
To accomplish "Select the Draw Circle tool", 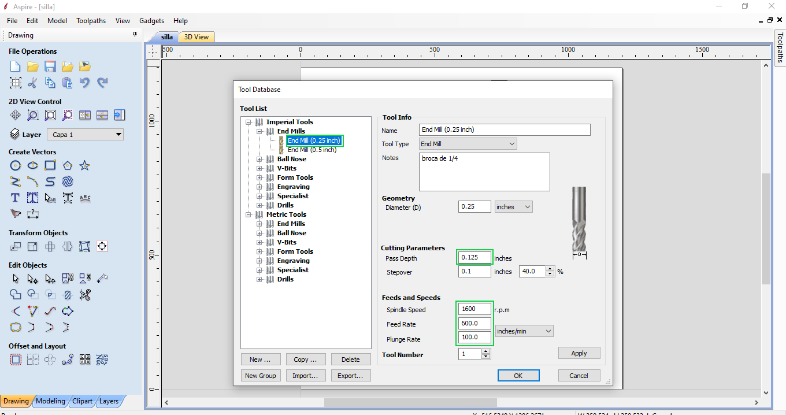I will [16, 166].
